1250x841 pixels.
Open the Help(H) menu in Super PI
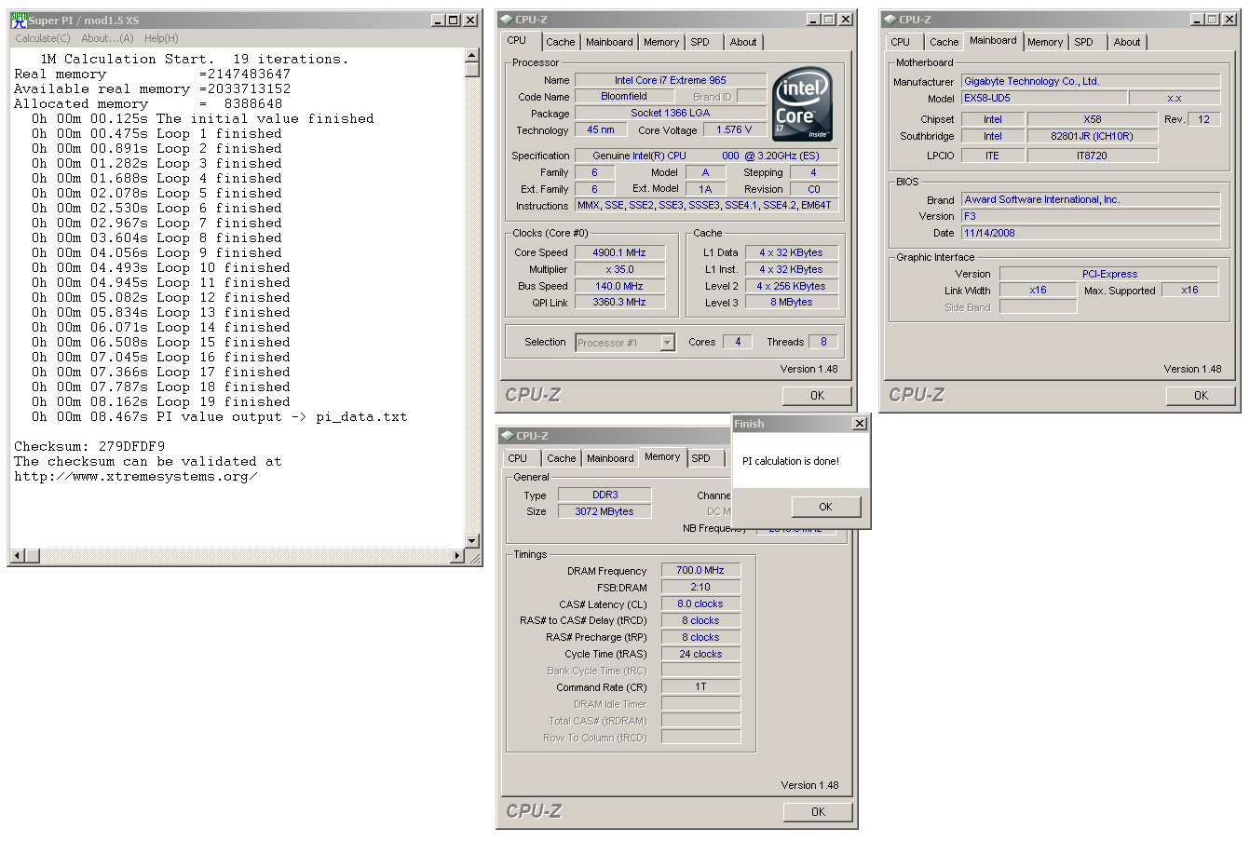tap(161, 38)
